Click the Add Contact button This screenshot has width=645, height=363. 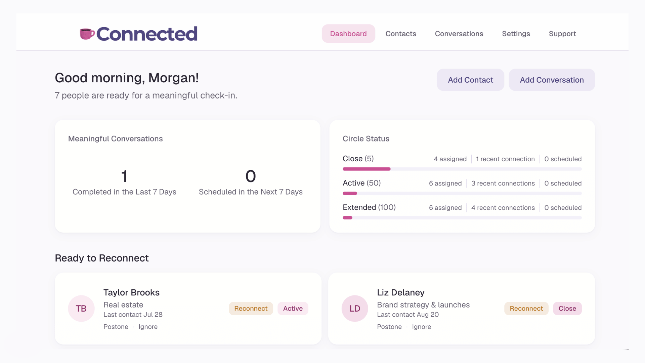pyautogui.click(x=470, y=80)
